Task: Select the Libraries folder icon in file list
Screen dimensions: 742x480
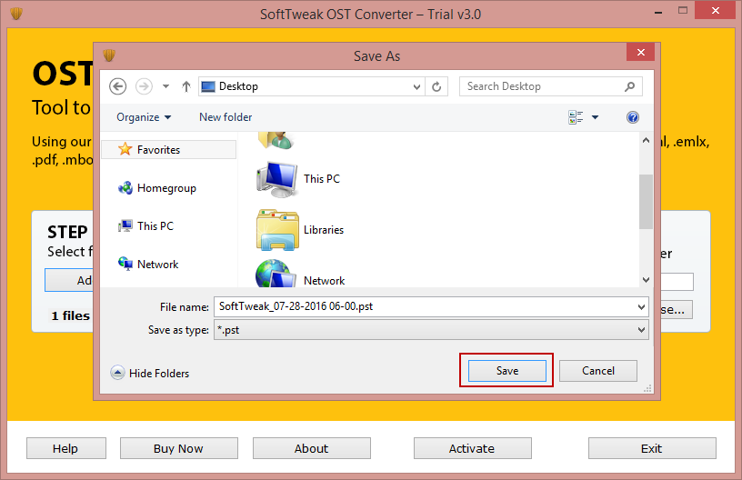Action: pos(277,230)
